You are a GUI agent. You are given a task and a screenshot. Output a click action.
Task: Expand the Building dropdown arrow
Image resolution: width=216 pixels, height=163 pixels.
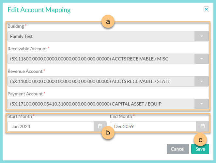[202, 36]
